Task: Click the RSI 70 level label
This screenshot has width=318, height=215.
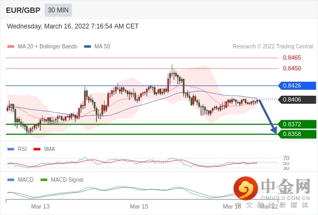Action: click(286, 158)
